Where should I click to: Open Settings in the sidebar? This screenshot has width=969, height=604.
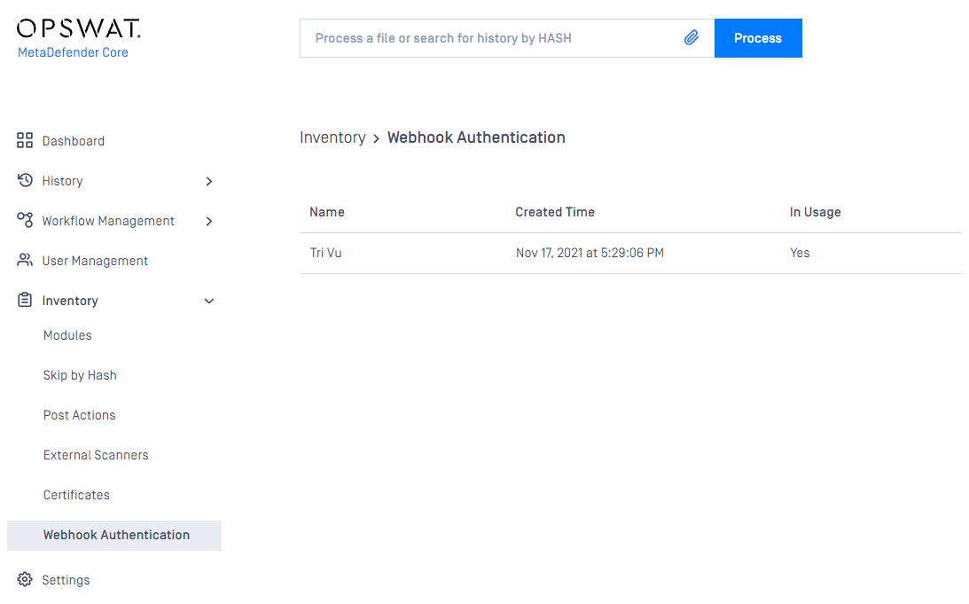pyautogui.click(x=66, y=580)
